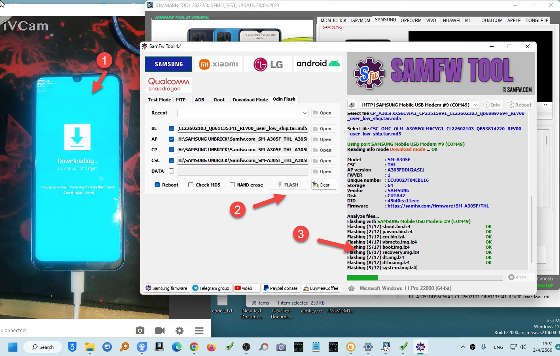Click the SamFw log vertical scrollbar

pyautogui.click(x=532, y=230)
